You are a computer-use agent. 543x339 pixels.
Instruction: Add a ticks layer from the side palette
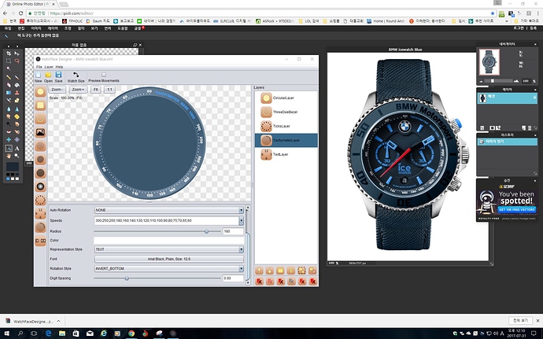[x=40, y=200]
